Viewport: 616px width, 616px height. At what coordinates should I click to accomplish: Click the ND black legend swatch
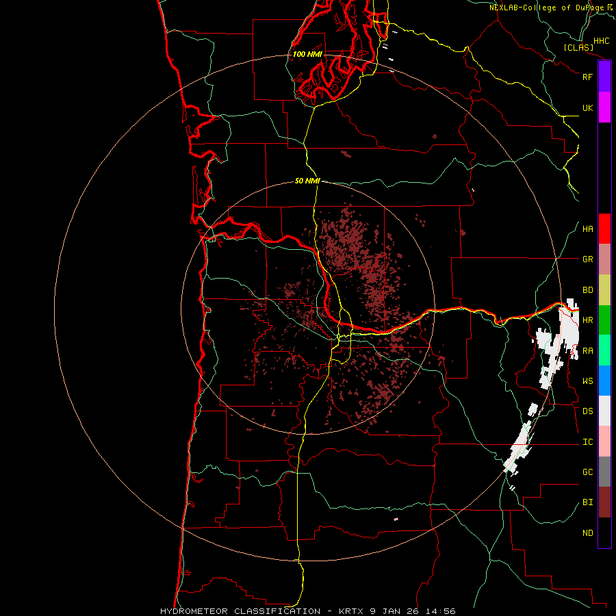[x=604, y=532]
